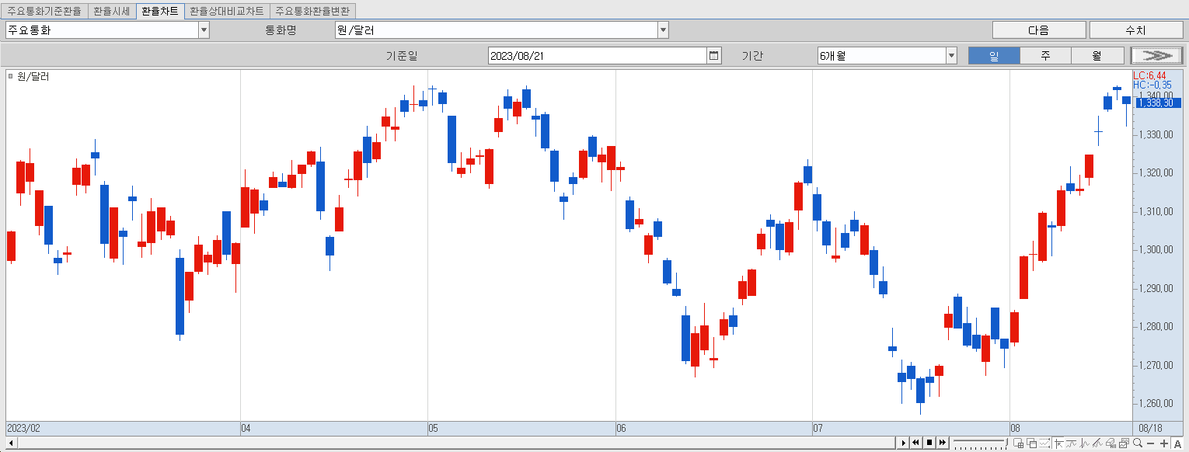Click the overlapping windows icon
This screenshot has width=1189, height=452.
tap(1032, 443)
